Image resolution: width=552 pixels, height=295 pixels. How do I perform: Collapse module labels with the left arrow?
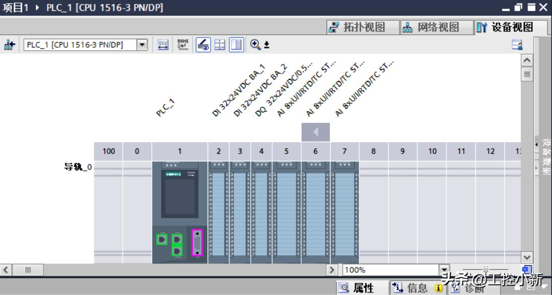(x=316, y=132)
